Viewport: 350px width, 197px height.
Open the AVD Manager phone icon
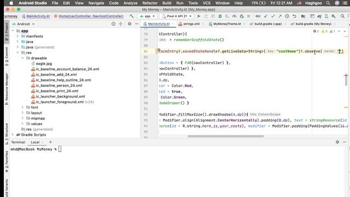[x=326, y=16]
